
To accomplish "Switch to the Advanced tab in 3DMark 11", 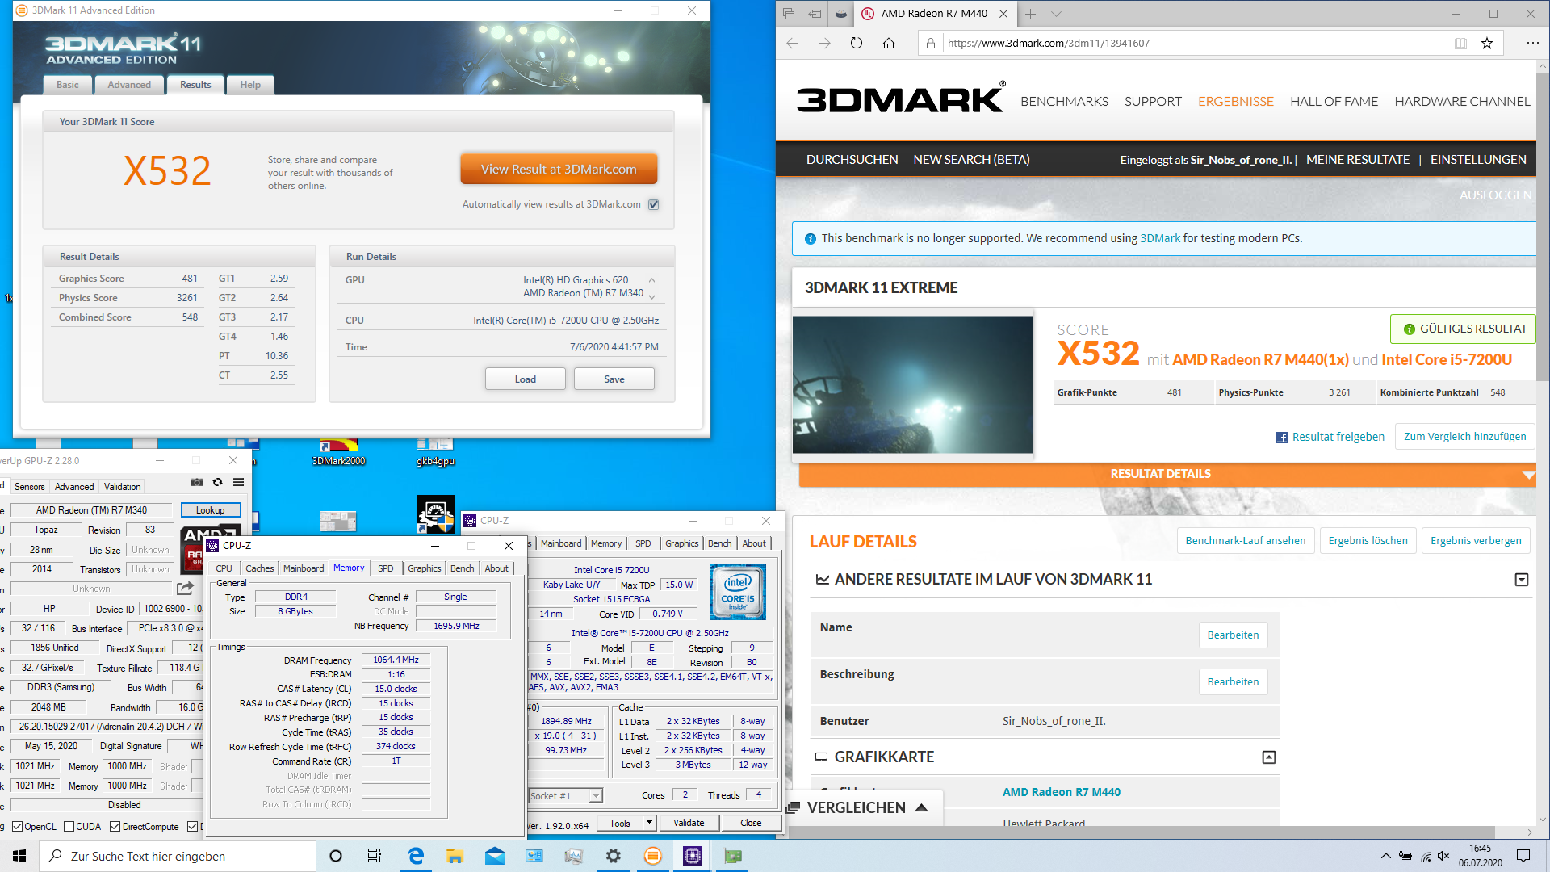I will coord(129,85).
